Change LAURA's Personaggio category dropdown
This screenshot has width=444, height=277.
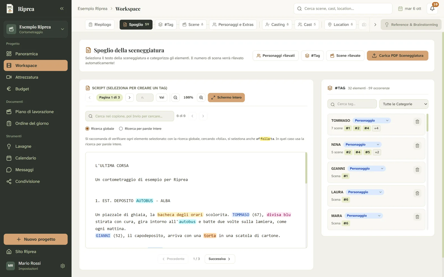pos(365,192)
